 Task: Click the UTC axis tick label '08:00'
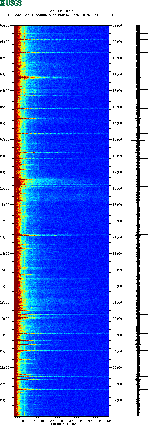pyautogui.click(x=117, y=26)
